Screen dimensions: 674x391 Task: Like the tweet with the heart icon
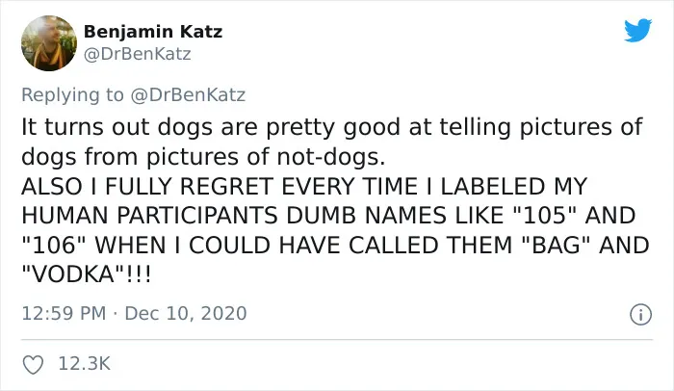[x=33, y=365]
